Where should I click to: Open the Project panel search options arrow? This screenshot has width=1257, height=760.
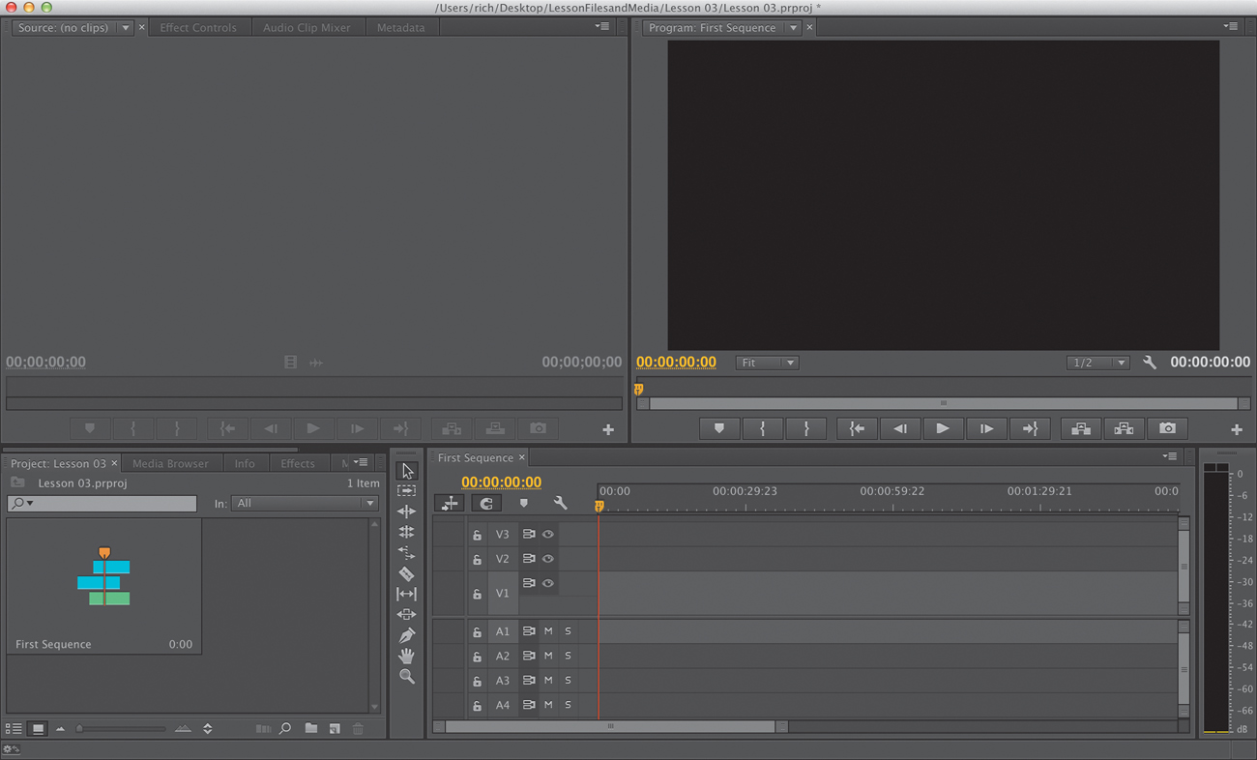30,504
